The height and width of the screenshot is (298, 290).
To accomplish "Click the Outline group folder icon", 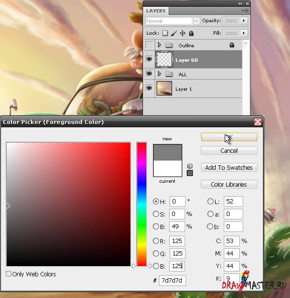I will point(169,45).
